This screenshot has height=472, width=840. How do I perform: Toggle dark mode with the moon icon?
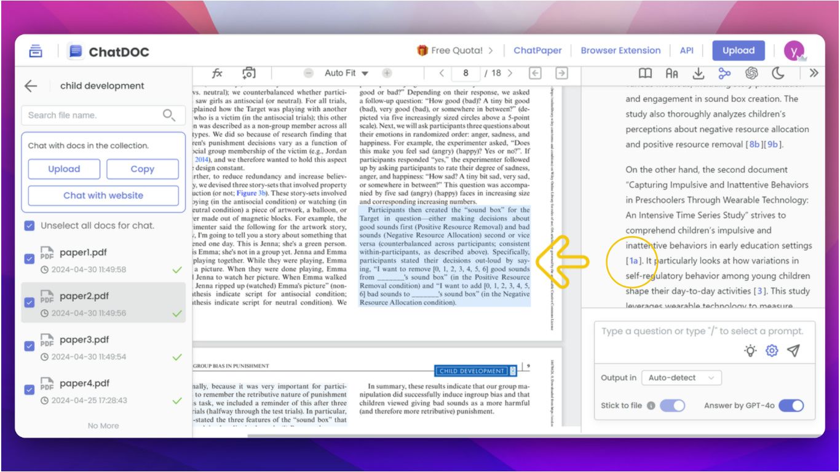pyautogui.click(x=778, y=73)
